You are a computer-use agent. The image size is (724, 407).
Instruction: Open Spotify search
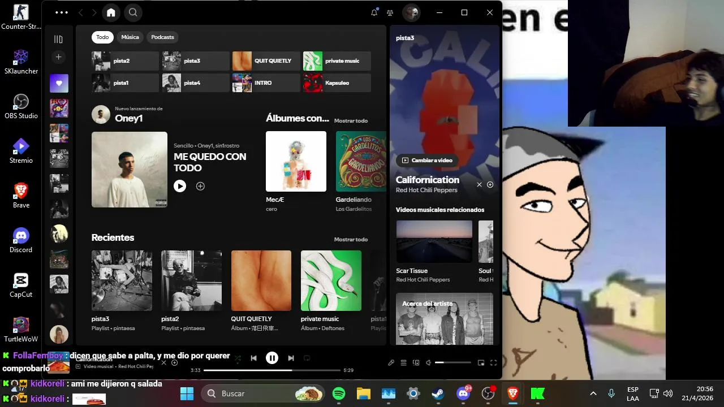pos(133,12)
